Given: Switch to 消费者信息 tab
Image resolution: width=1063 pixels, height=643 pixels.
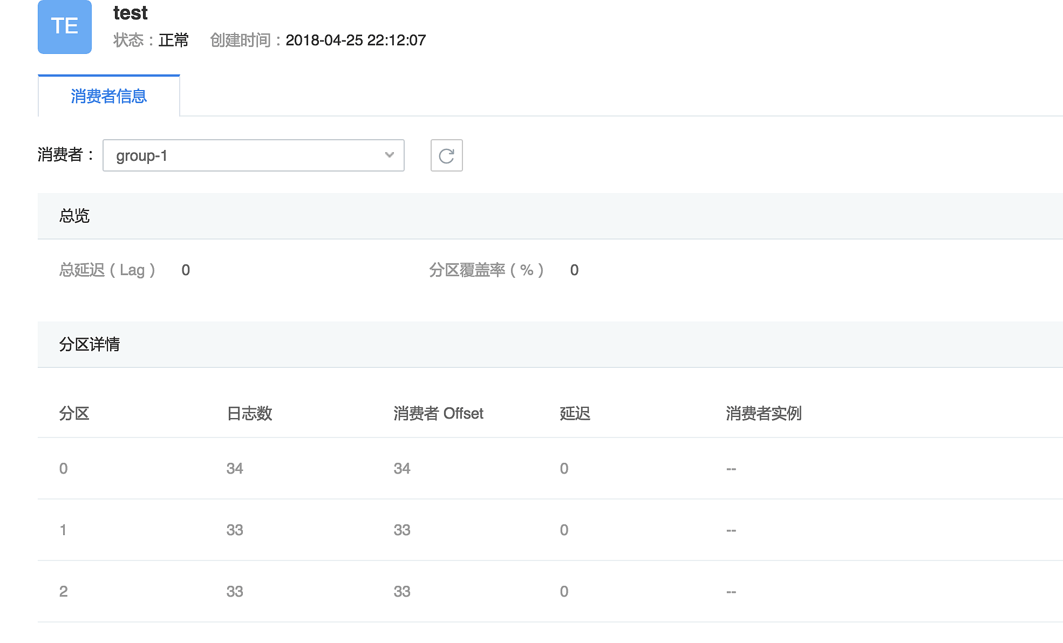Looking at the screenshot, I should [x=108, y=97].
